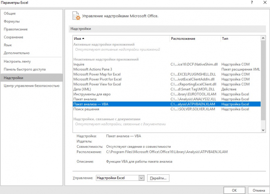Screen dimensions: 270x194
Task: Open the help question mark
Action: click(x=252, y=2)
